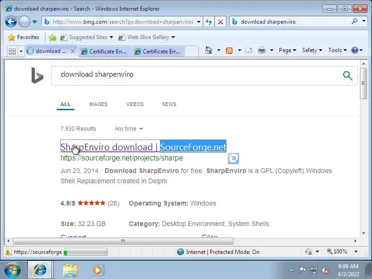Click the vertical scrollbar thumb

pos(364,83)
